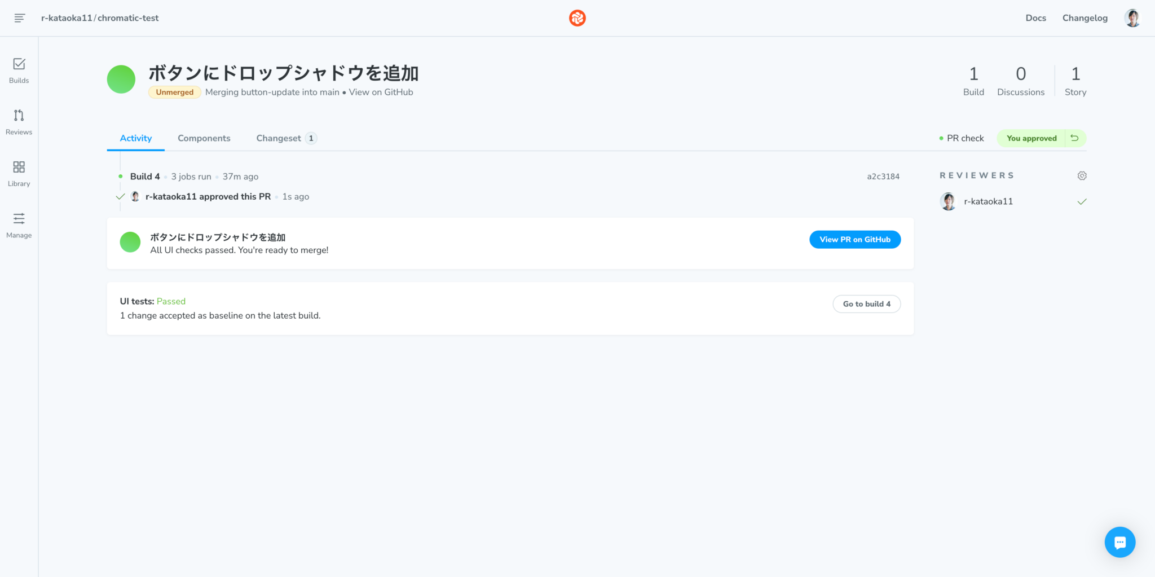
Task: Open the chat support bubble
Action: [1120, 542]
